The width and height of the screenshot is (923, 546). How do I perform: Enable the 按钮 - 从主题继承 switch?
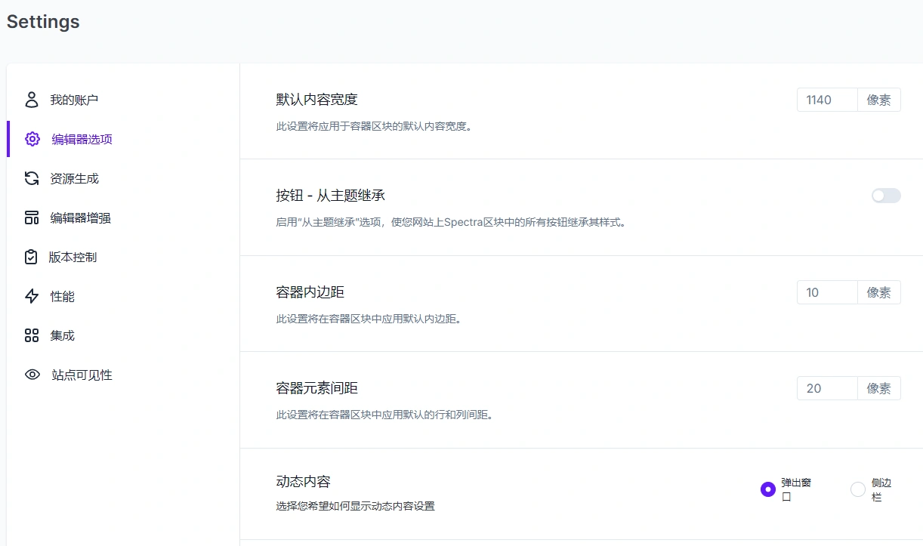pyautogui.click(x=885, y=196)
